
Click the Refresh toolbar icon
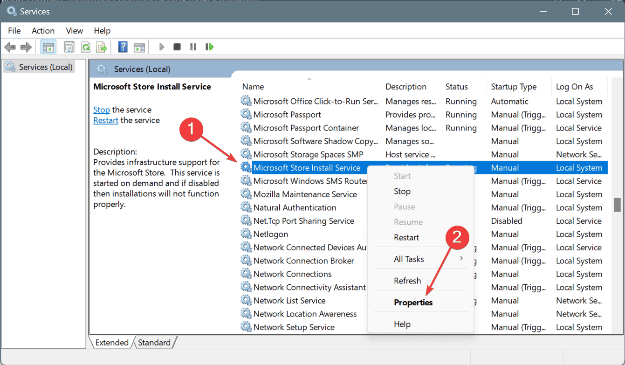click(86, 47)
